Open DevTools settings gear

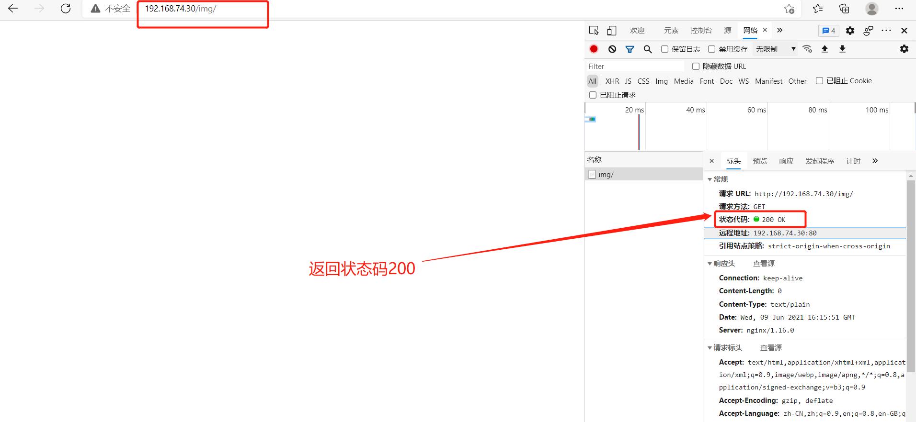850,31
